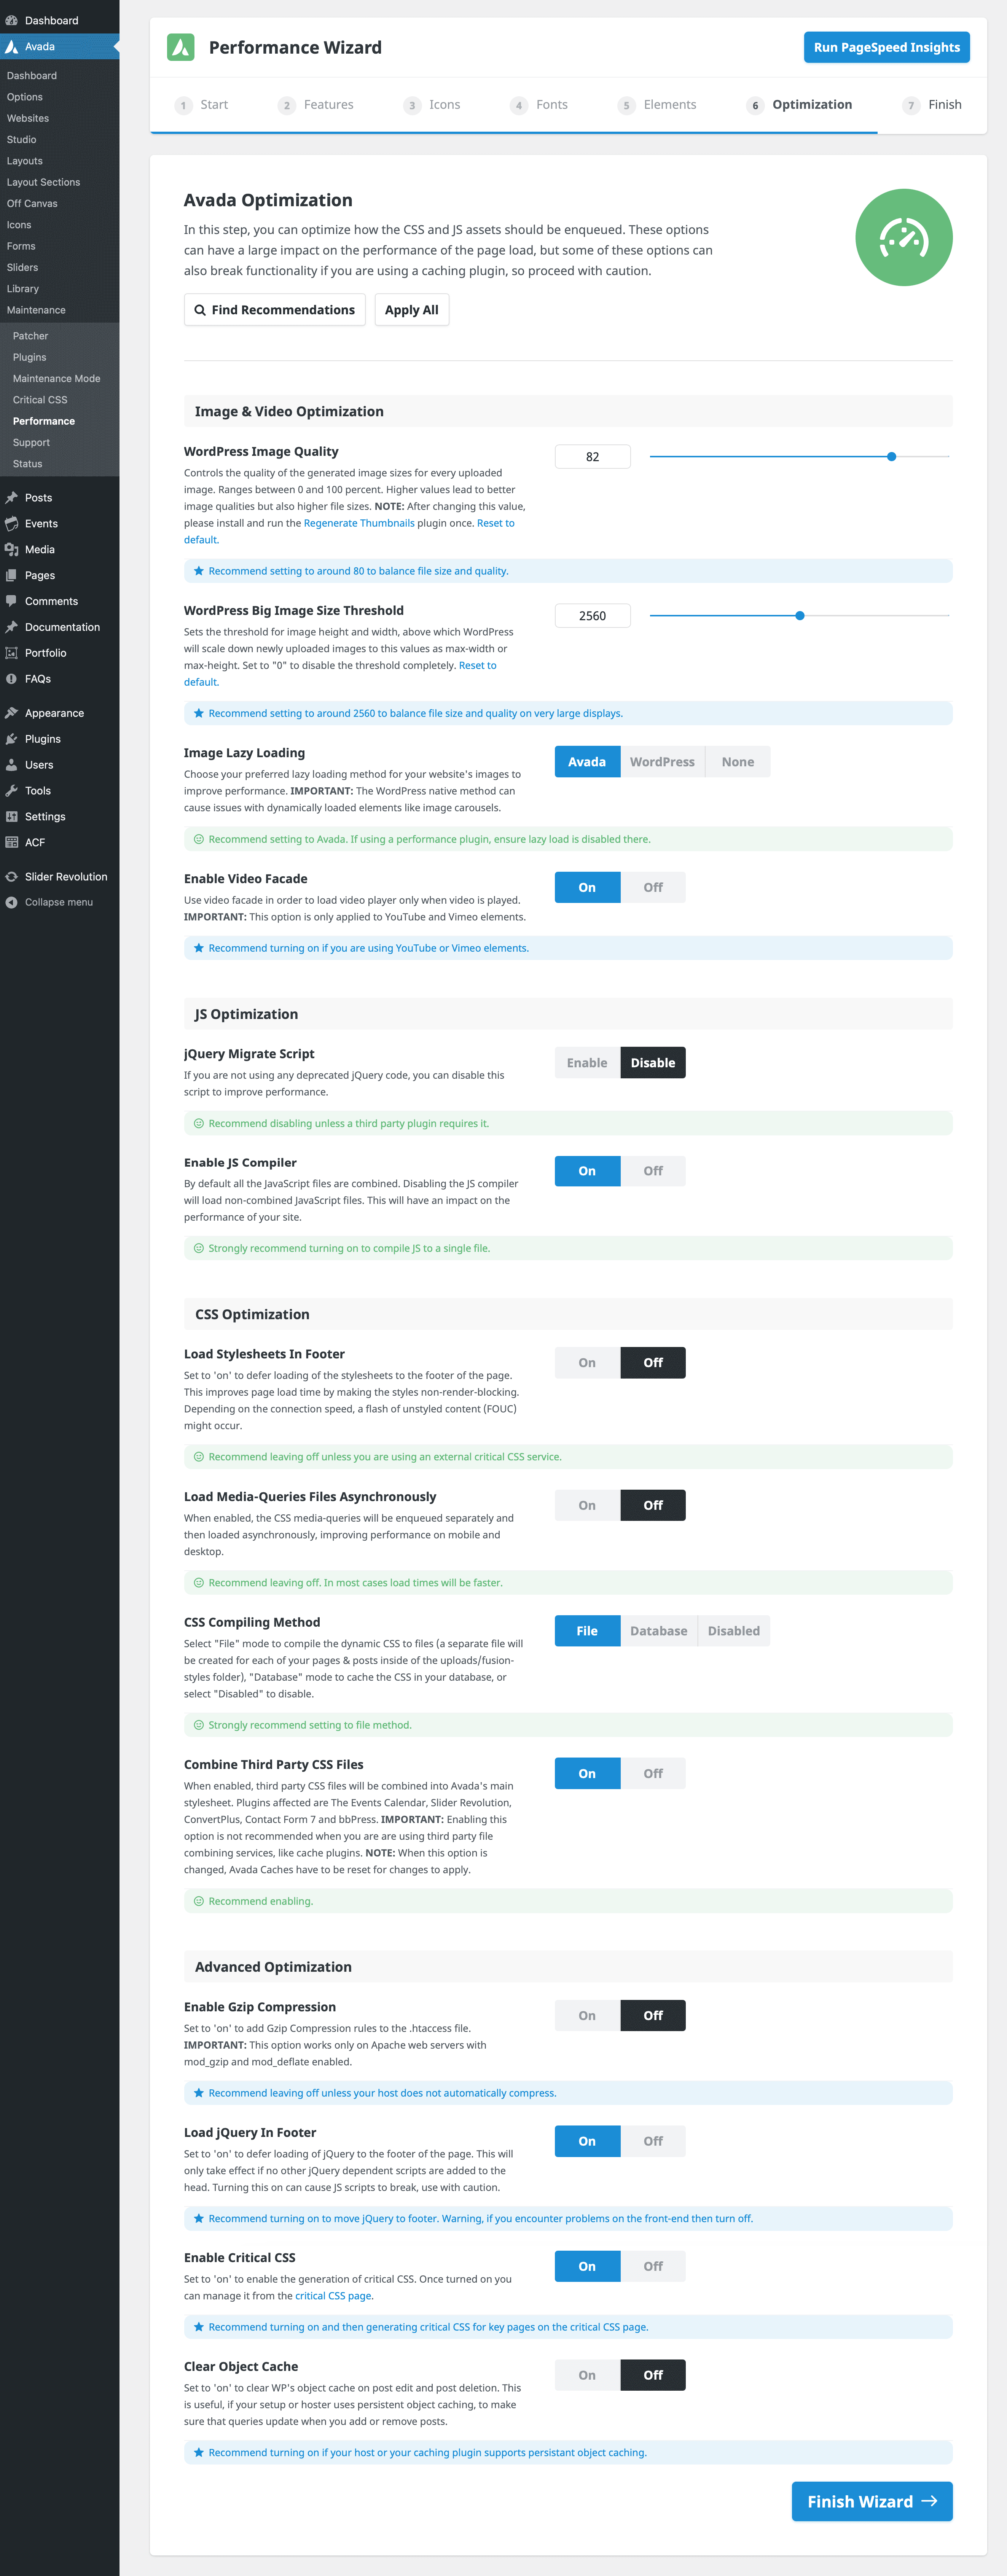Turn Load Media-Queries Files Asynchronously on

click(587, 1505)
